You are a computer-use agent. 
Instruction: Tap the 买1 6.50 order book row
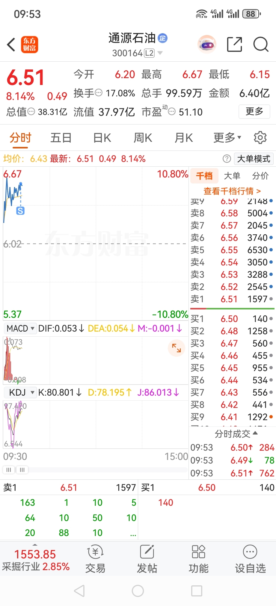point(232,319)
